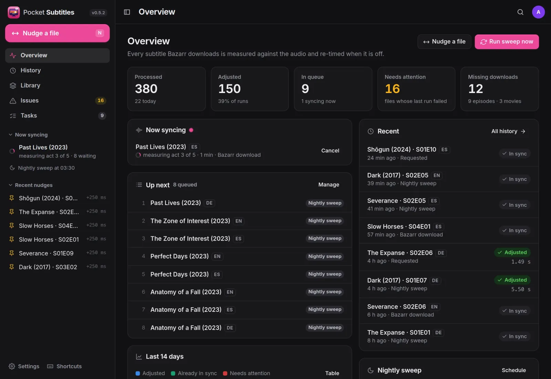Screen dimensions: 551x379
Task: Click the Nudge a file button in the page header
Action: pos(444,42)
